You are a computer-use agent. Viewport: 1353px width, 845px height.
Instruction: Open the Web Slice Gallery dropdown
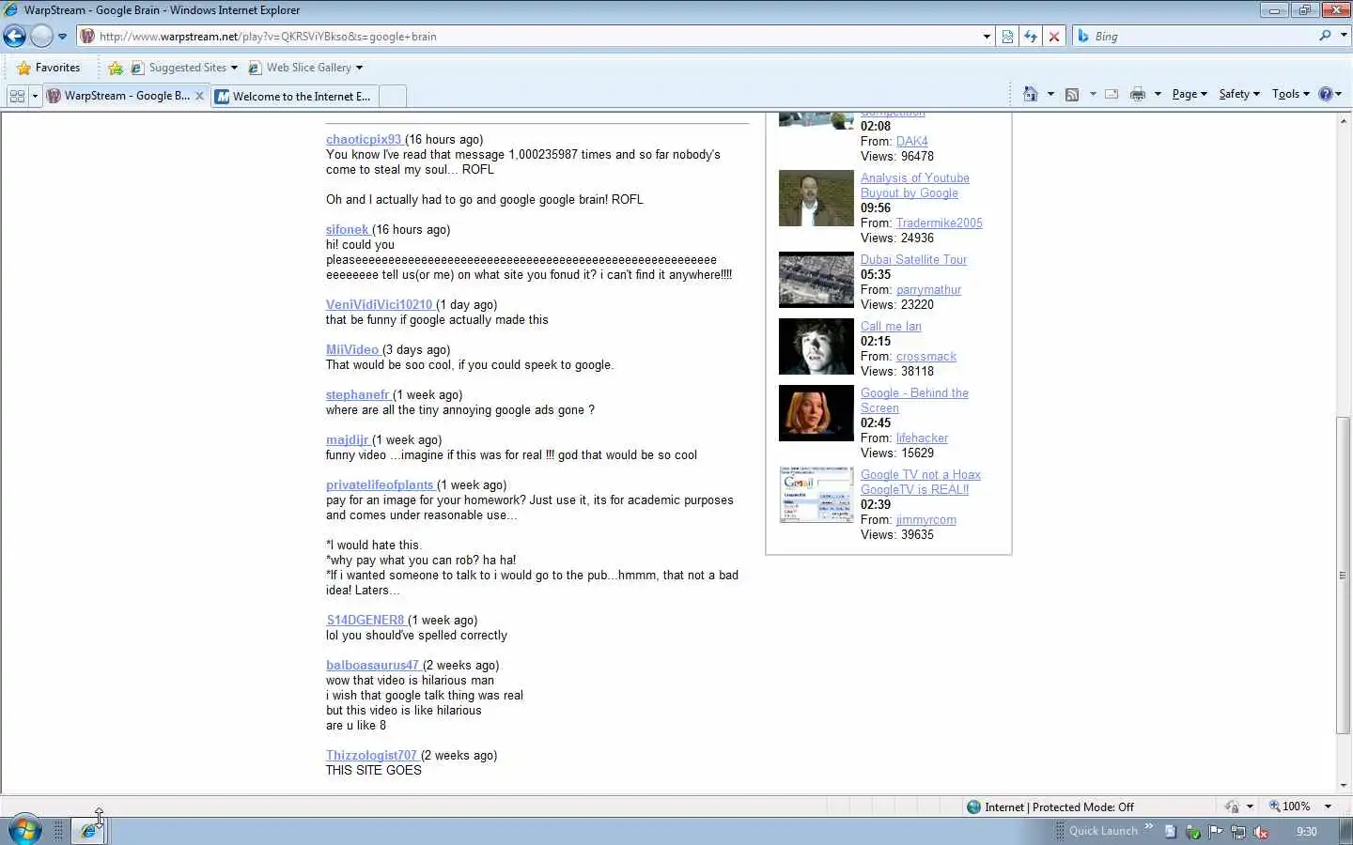click(x=305, y=68)
